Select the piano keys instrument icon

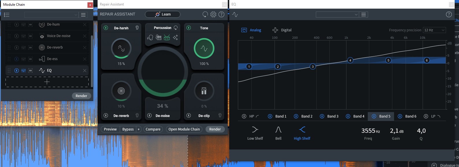click(158, 37)
